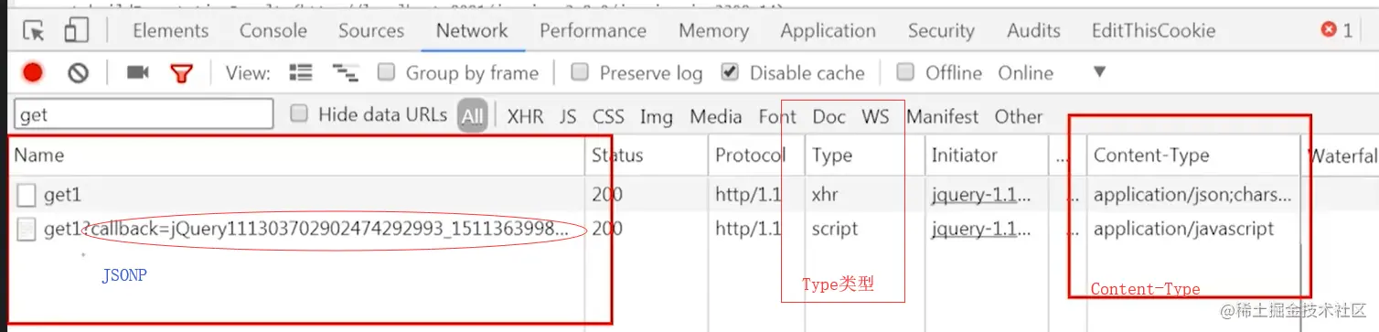Select the large request rows view icon

pos(300,72)
